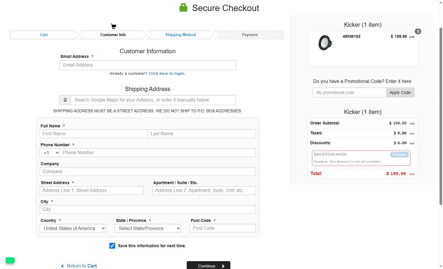Click the back arrow beside Return to Cart
Image resolution: width=443 pixels, height=269 pixels.
[62, 266]
